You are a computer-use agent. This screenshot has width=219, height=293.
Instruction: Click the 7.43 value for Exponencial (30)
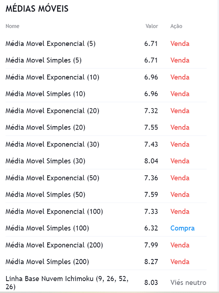151,144
